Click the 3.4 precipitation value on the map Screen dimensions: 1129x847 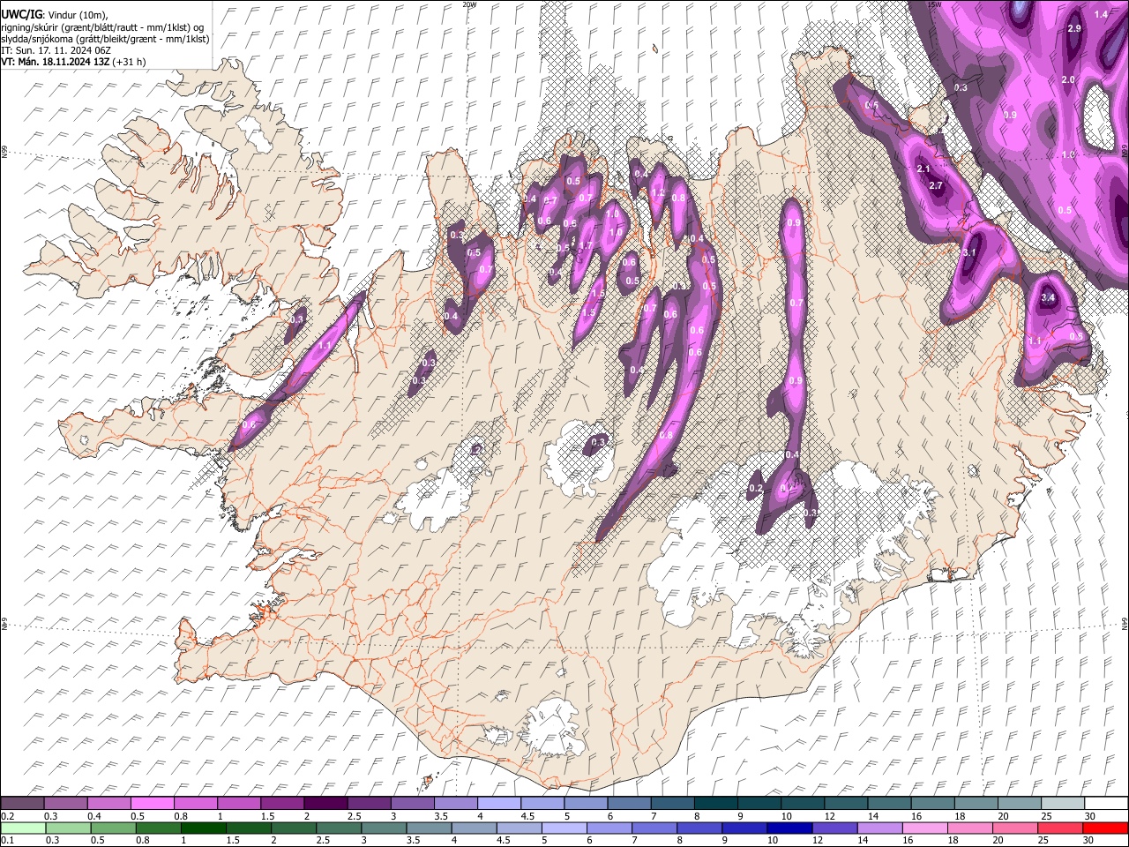click(x=1048, y=298)
